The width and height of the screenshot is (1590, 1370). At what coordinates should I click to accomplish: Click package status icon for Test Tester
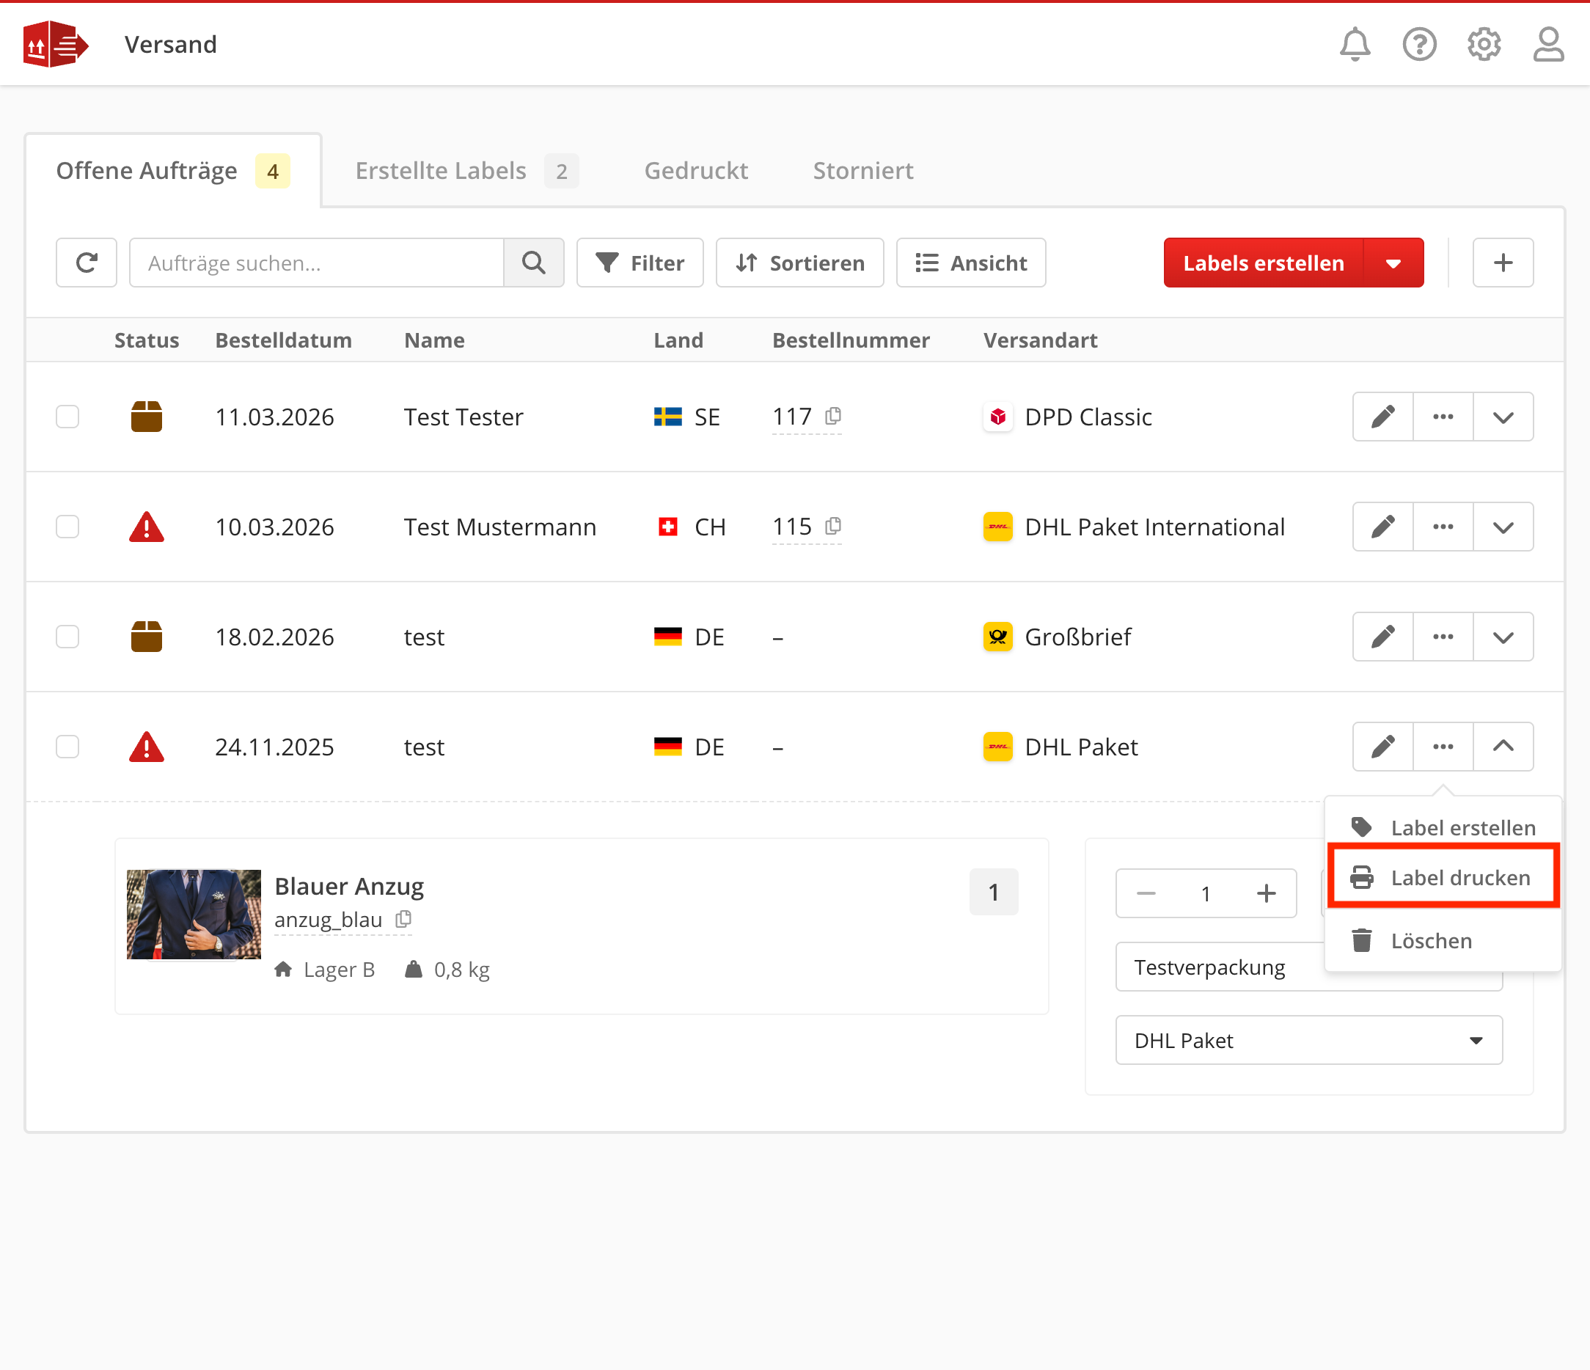coord(147,417)
